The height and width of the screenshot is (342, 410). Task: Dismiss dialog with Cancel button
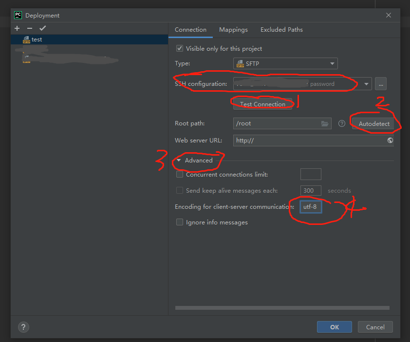375,327
